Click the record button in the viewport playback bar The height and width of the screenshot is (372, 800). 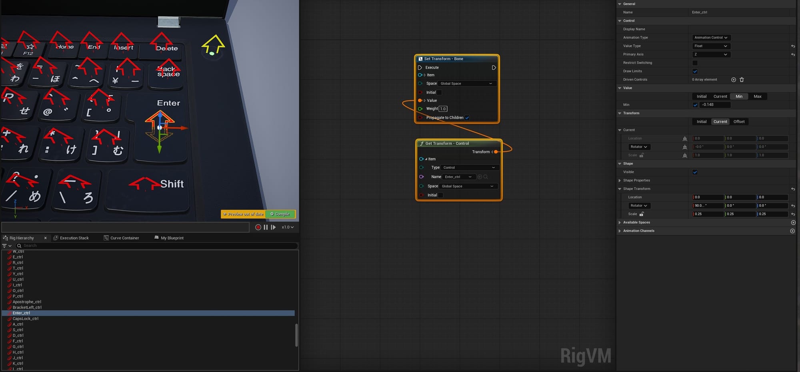pyautogui.click(x=258, y=227)
